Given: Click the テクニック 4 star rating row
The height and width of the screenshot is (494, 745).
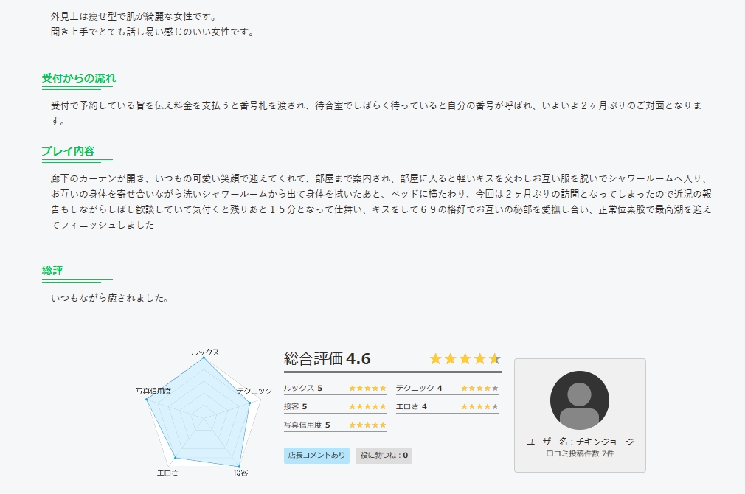Looking at the screenshot, I should pyautogui.click(x=448, y=389).
